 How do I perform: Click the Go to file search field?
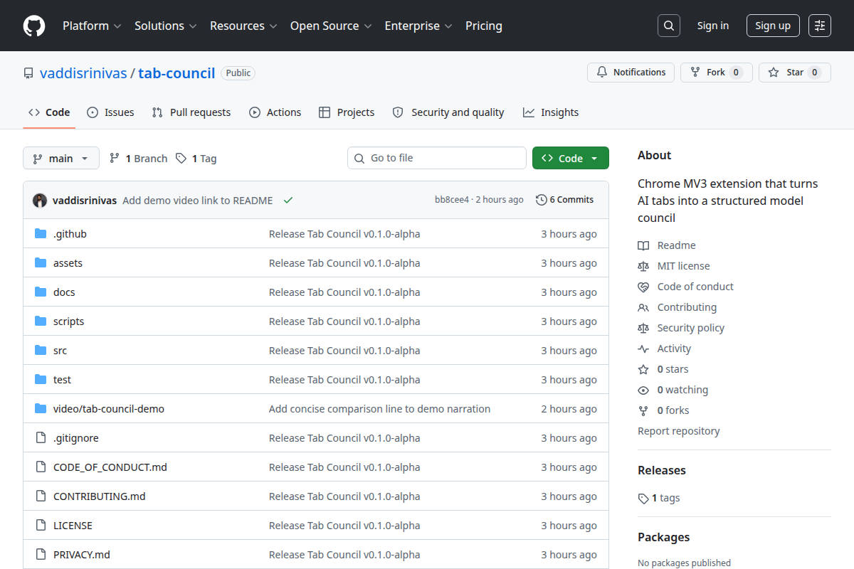(x=437, y=158)
